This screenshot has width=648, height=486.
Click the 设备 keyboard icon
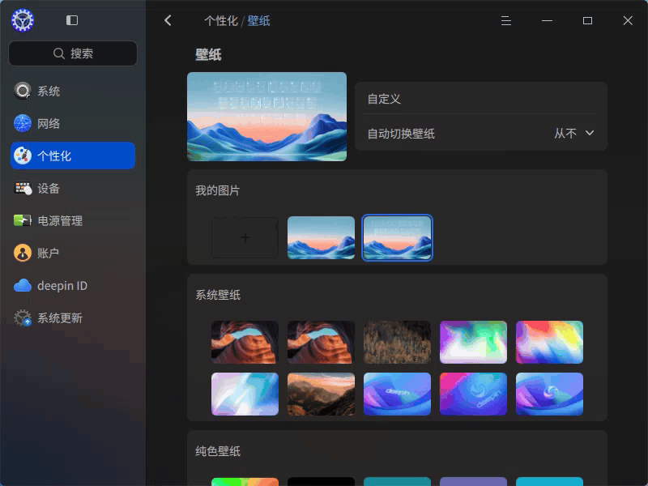[23, 188]
